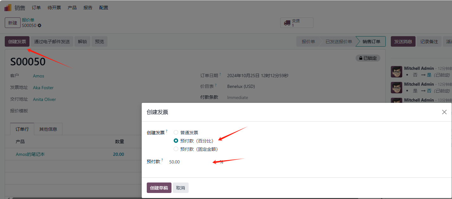
Task: Open the 报告 menu
Action: [x=88, y=7]
